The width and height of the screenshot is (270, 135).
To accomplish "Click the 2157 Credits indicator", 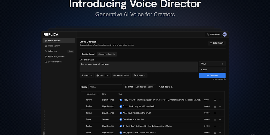I will 213,35.
